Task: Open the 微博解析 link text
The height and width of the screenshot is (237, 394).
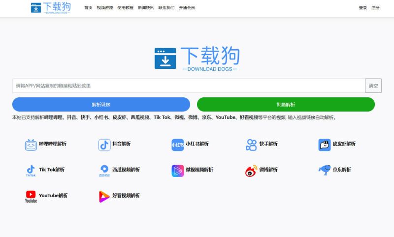Action: point(268,170)
